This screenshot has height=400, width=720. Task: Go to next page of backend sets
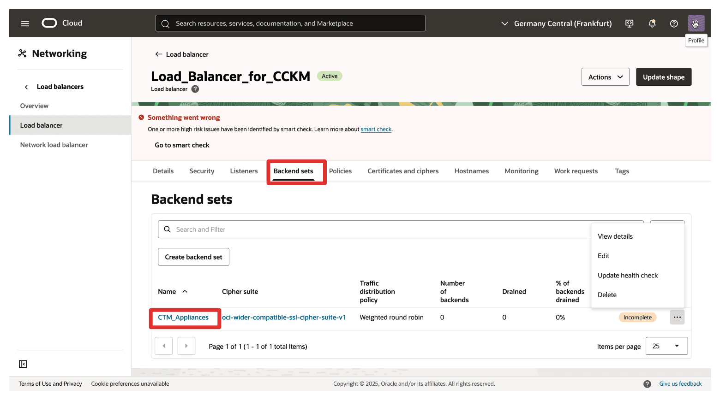(186, 346)
